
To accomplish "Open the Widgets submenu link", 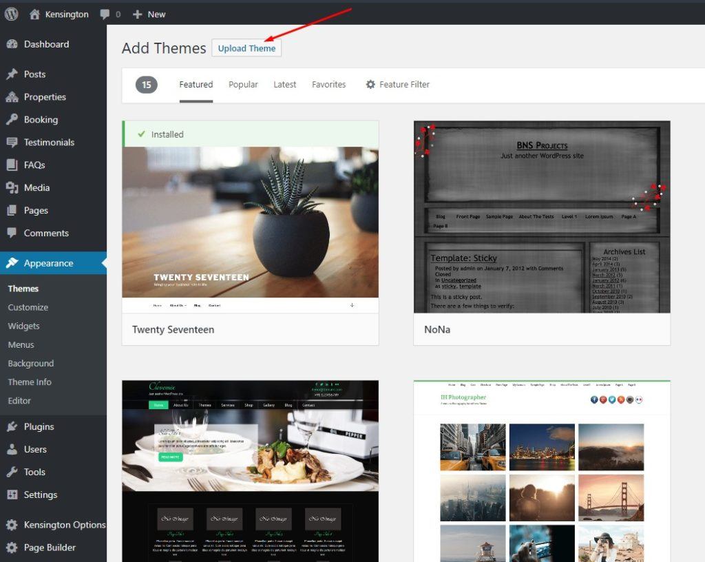I will [x=24, y=326].
